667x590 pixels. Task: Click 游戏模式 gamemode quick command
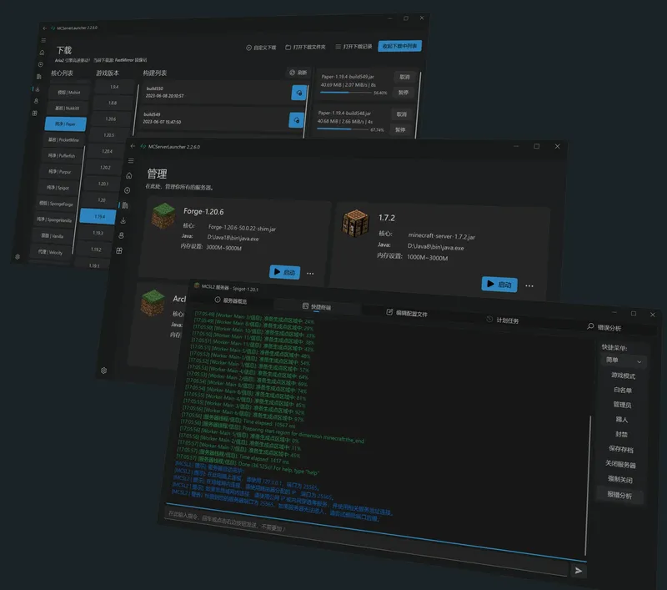pyautogui.click(x=623, y=376)
